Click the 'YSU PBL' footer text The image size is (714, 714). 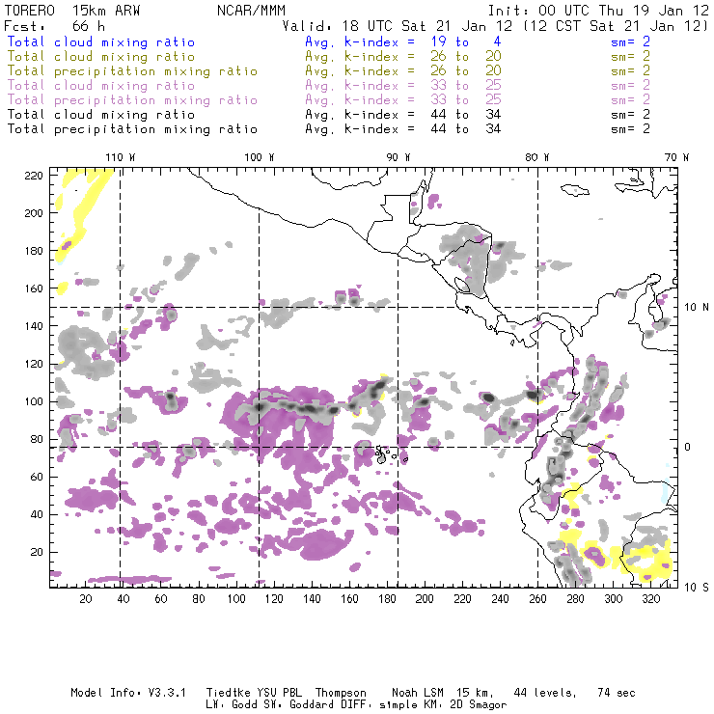tap(280, 693)
